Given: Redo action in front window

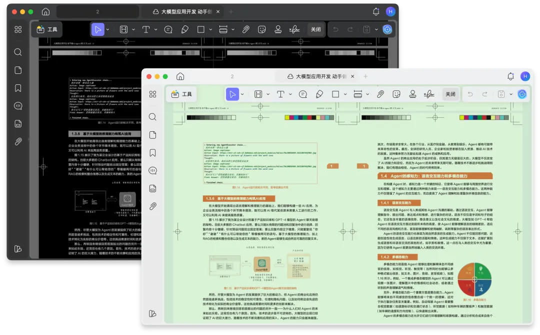Looking at the screenshot, I should pos(484,94).
